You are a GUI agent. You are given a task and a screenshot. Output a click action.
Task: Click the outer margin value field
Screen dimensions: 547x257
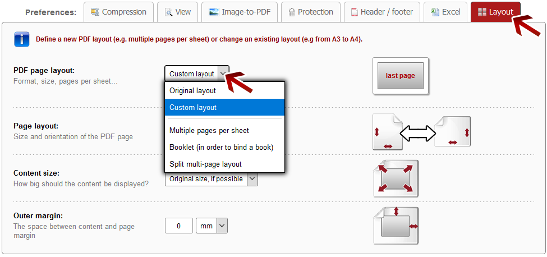point(179,226)
